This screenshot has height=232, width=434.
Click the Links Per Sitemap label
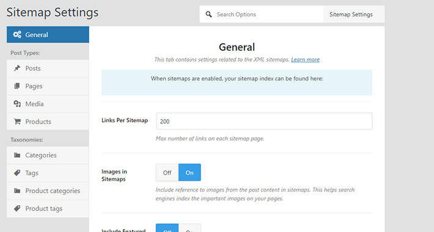pos(125,120)
